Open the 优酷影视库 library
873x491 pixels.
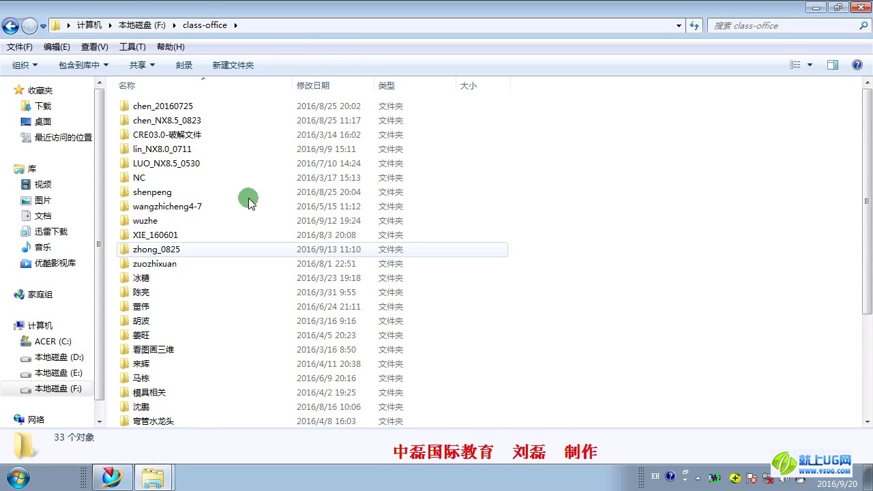tap(55, 263)
